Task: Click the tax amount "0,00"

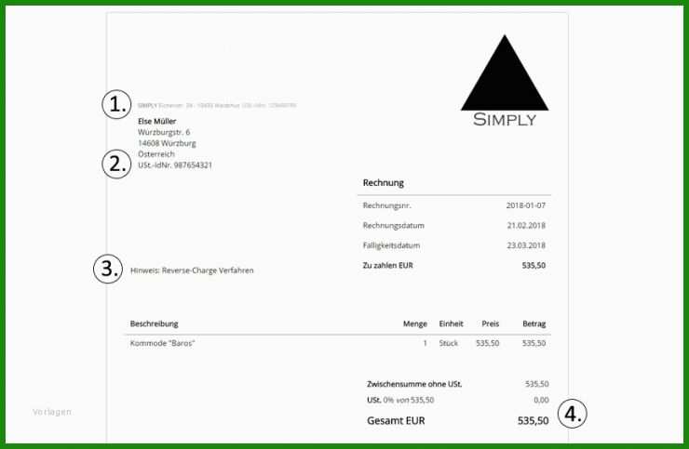Action: (541, 400)
